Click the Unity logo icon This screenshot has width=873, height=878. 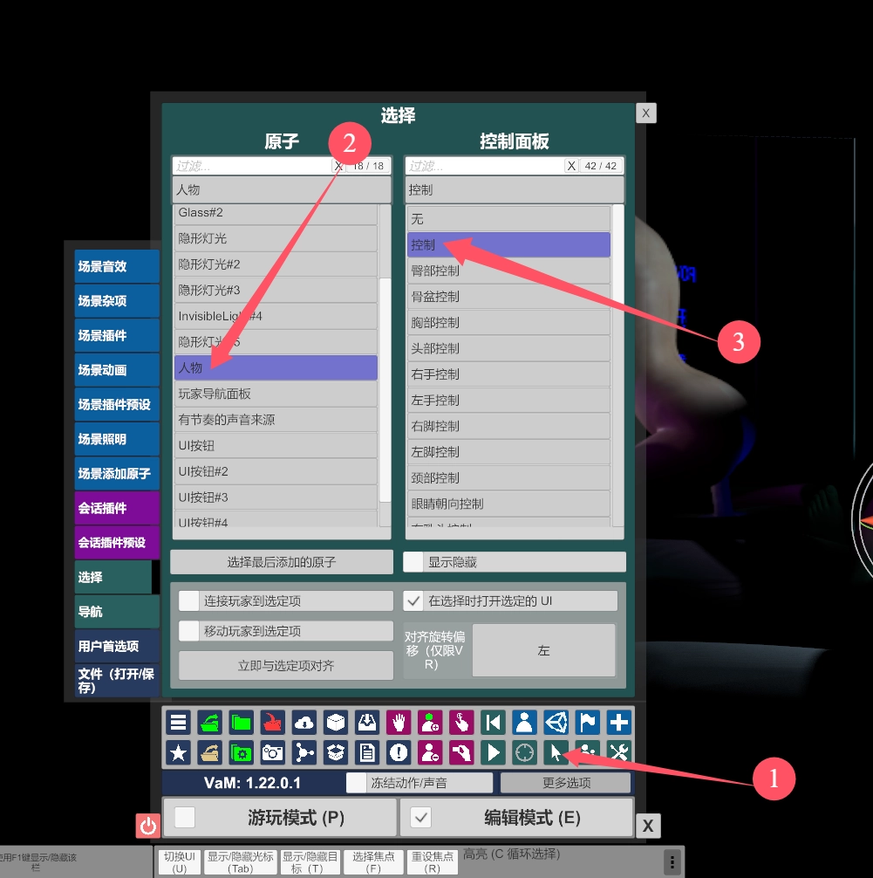[556, 723]
